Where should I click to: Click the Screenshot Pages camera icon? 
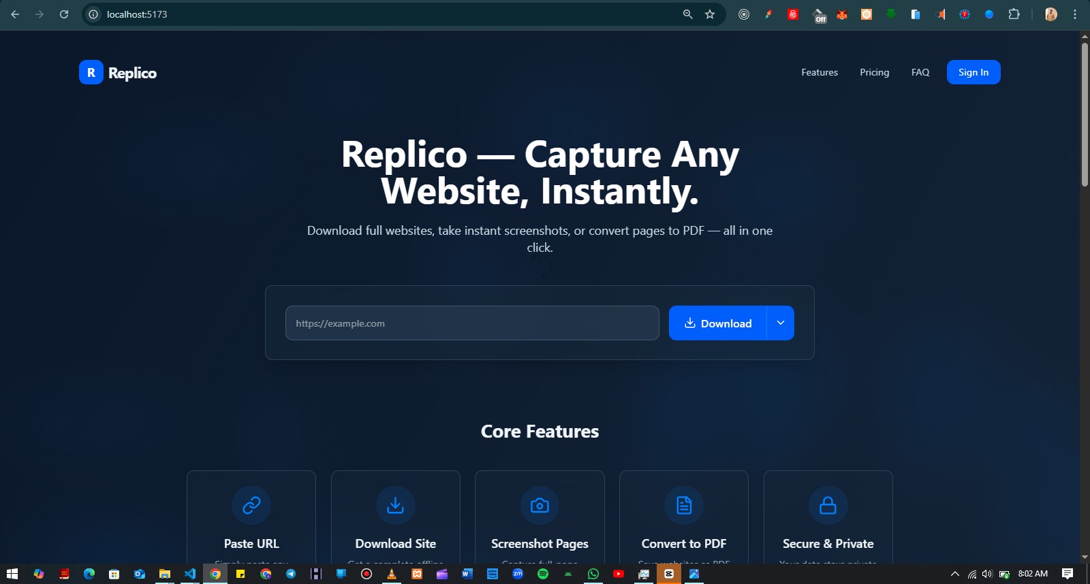click(540, 505)
